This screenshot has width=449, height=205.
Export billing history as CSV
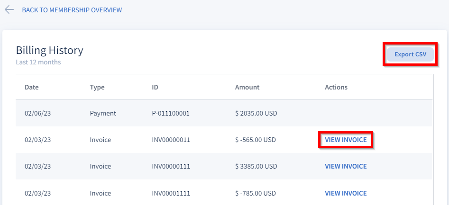[x=410, y=54]
